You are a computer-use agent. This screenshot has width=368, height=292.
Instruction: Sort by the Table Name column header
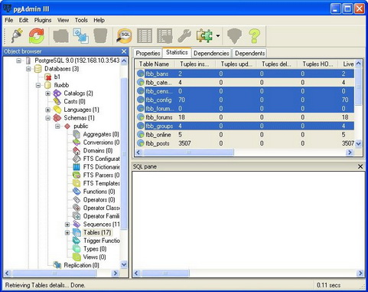(155, 64)
